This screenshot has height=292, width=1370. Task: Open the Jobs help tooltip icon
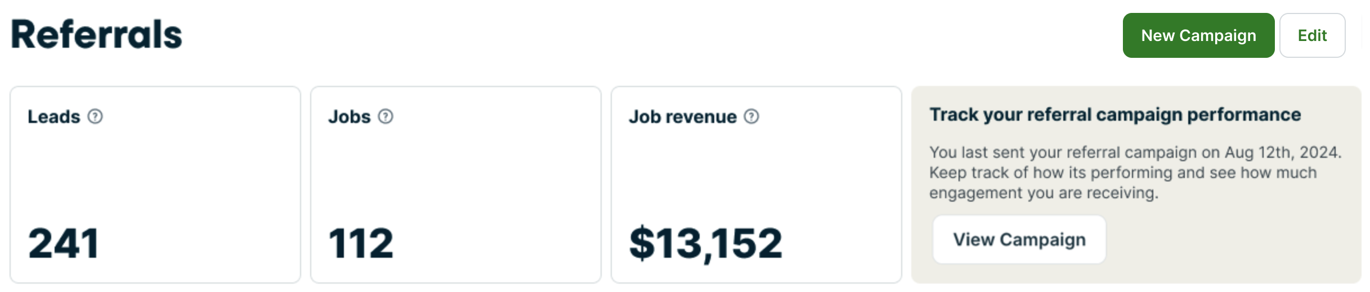(386, 116)
